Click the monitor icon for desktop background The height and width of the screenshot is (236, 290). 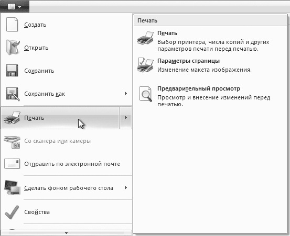tap(12, 187)
